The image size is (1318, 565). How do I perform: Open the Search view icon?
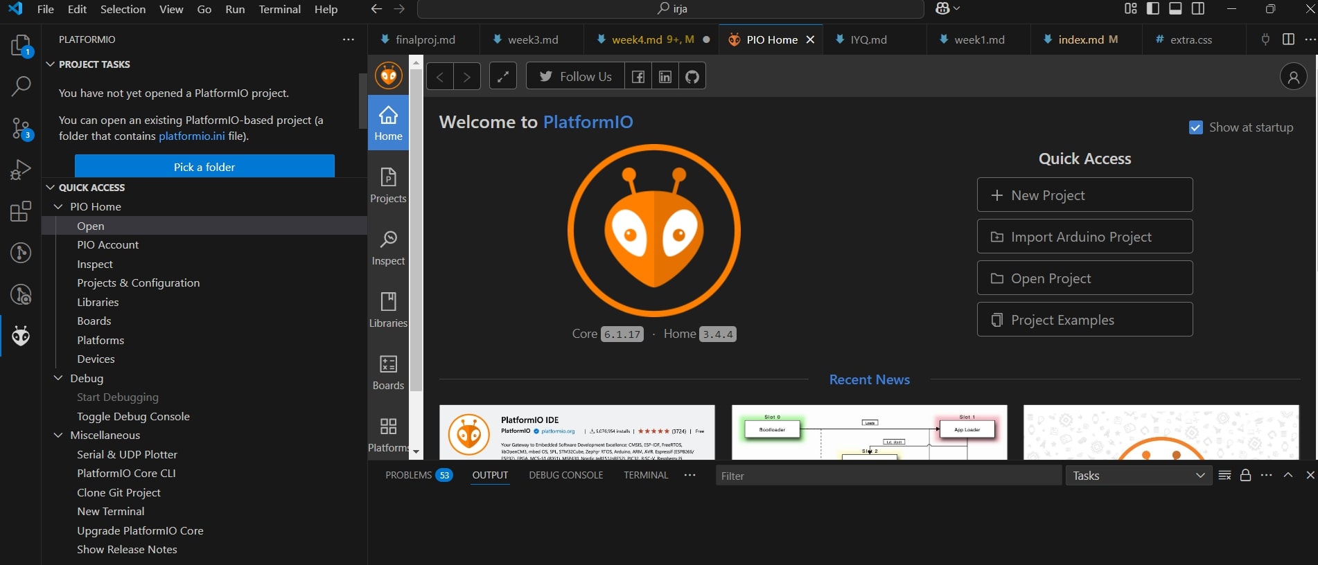(x=21, y=86)
